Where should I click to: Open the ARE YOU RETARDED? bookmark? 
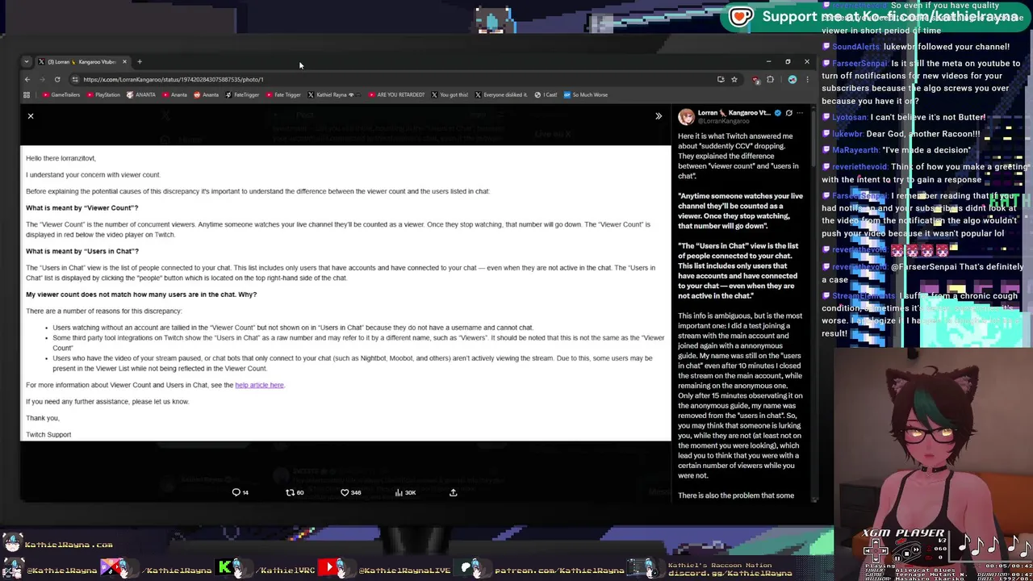(396, 94)
